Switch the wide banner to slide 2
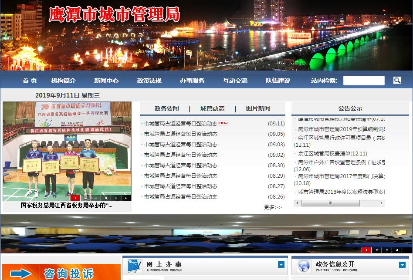Screen dimensions: 413x280 tap(376, 250)
